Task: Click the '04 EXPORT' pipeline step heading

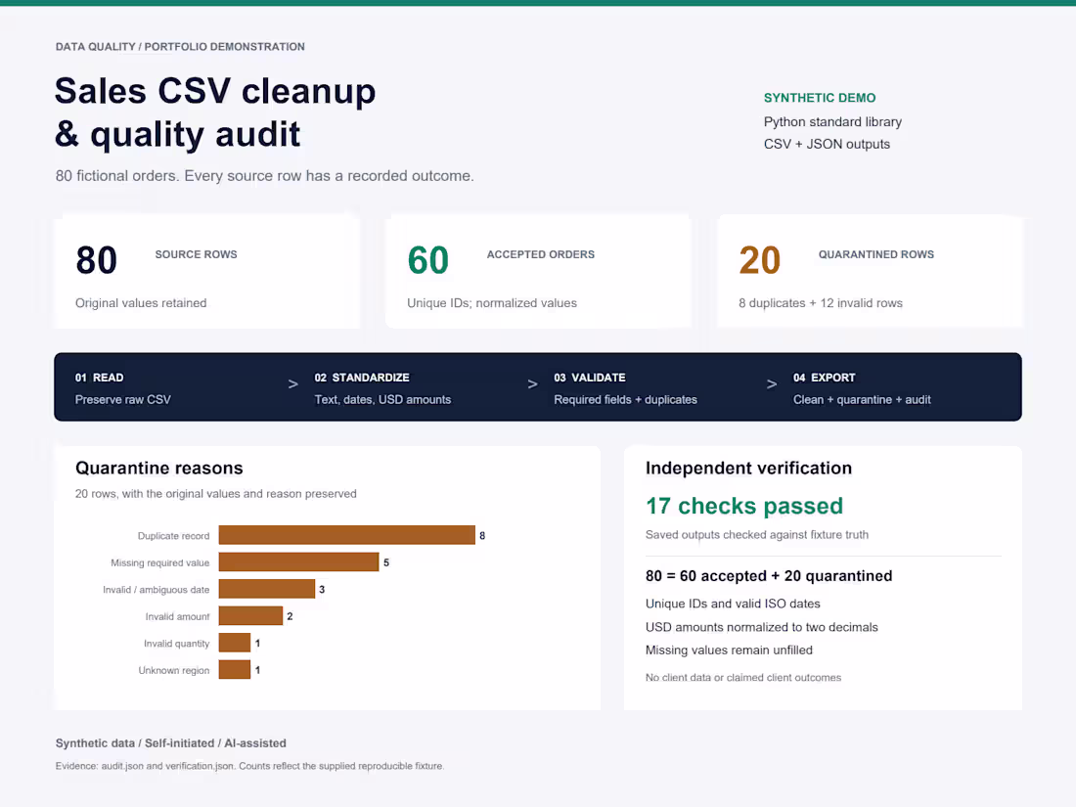Action: 825,378
